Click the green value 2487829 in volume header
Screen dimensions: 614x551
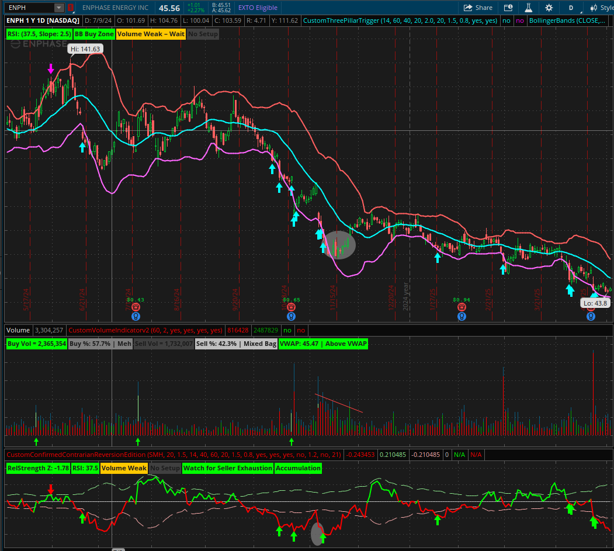(x=266, y=330)
